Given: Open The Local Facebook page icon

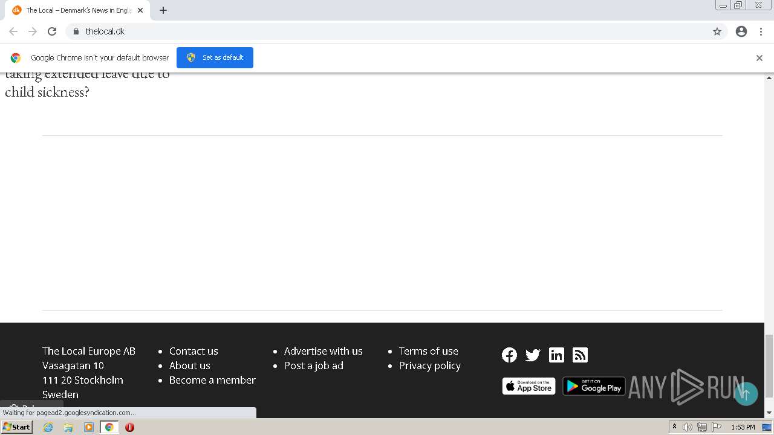Looking at the screenshot, I should tap(509, 355).
